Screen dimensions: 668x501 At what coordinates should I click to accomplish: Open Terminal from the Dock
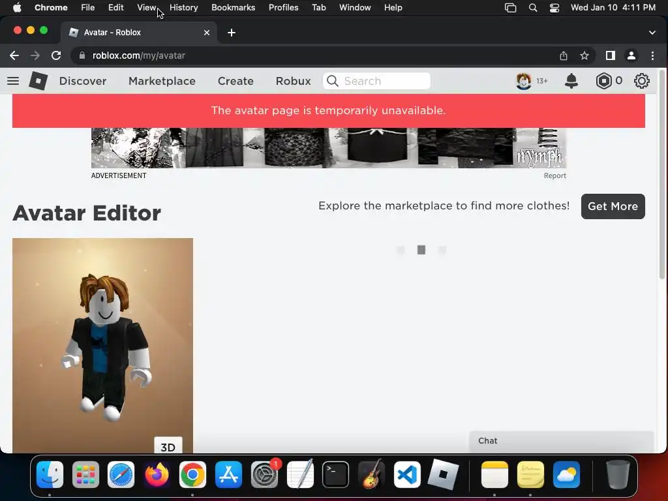[336, 475]
